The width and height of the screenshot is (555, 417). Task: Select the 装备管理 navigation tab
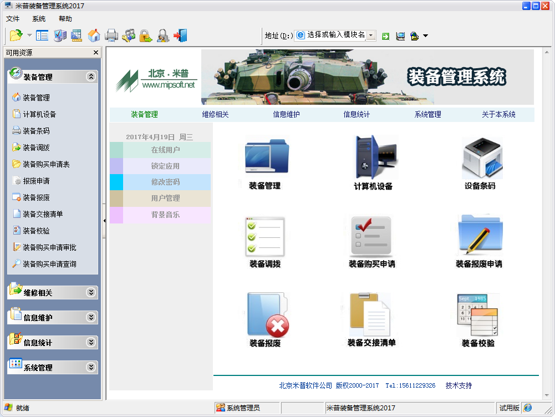(x=144, y=114)
